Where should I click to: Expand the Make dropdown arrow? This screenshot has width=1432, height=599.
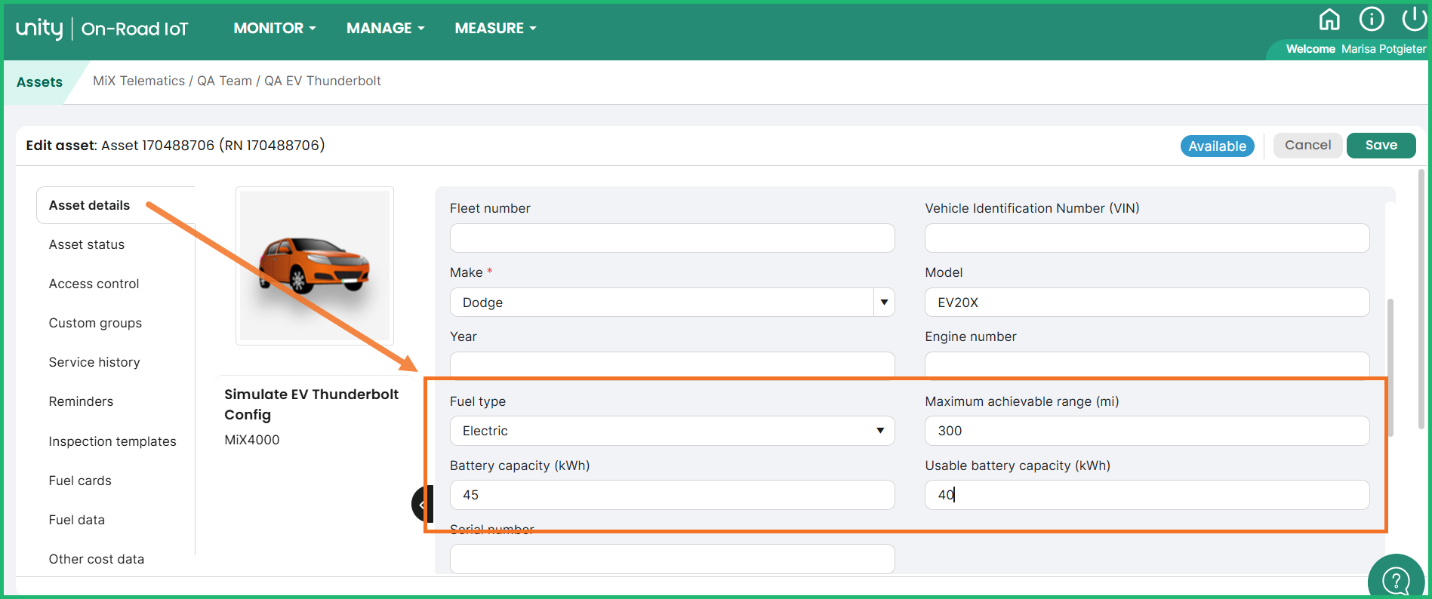click(x=883, y=303)
